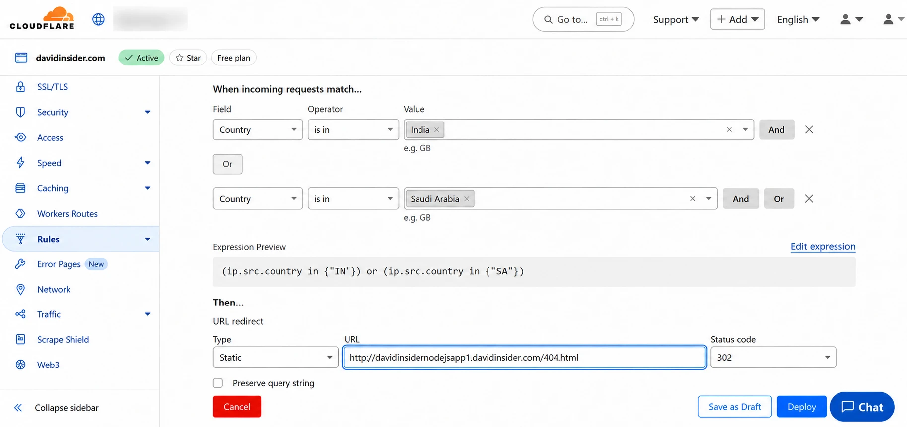Click the redirect URL input field
The width and height of the screenshot is (907, 427).
point(524,357)
